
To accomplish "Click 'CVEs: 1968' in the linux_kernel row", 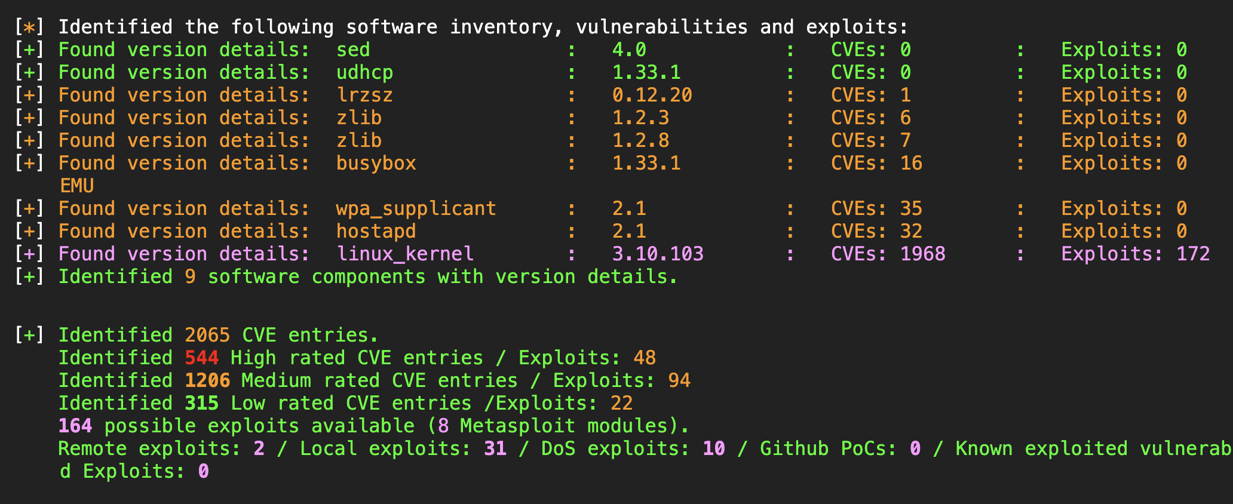I will coord(888,254).
